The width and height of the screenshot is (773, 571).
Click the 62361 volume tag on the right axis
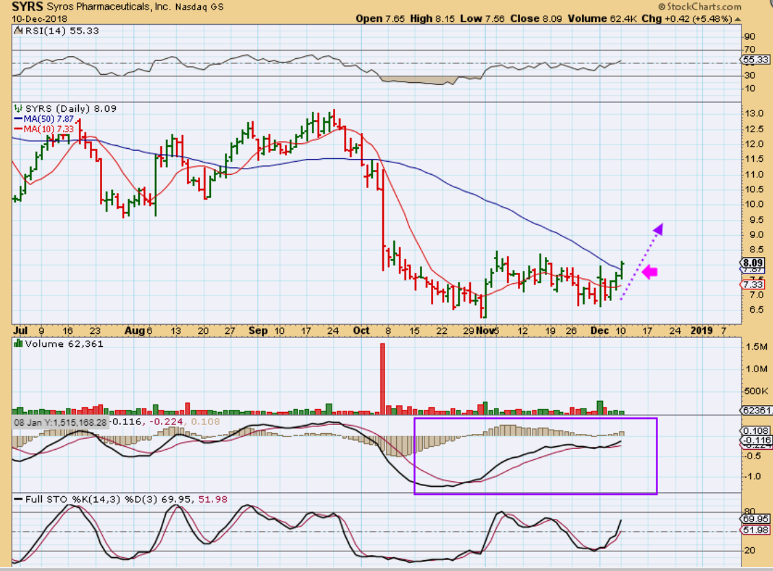point(757,410)
